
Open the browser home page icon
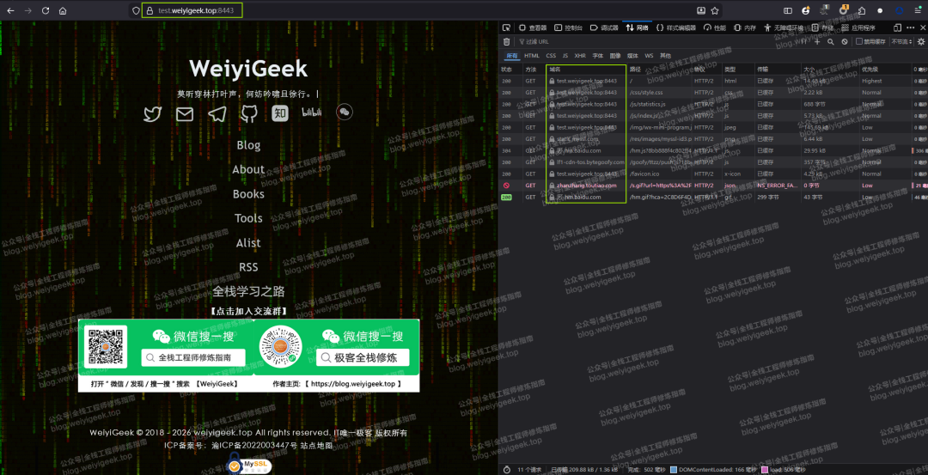tap(63, 10)
